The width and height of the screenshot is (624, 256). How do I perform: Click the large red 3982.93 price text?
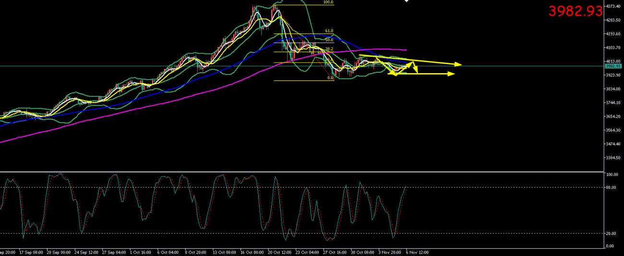click(x=575, y=11)
